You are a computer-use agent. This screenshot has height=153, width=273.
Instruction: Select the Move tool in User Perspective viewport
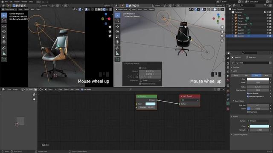[x=117, y=26]
